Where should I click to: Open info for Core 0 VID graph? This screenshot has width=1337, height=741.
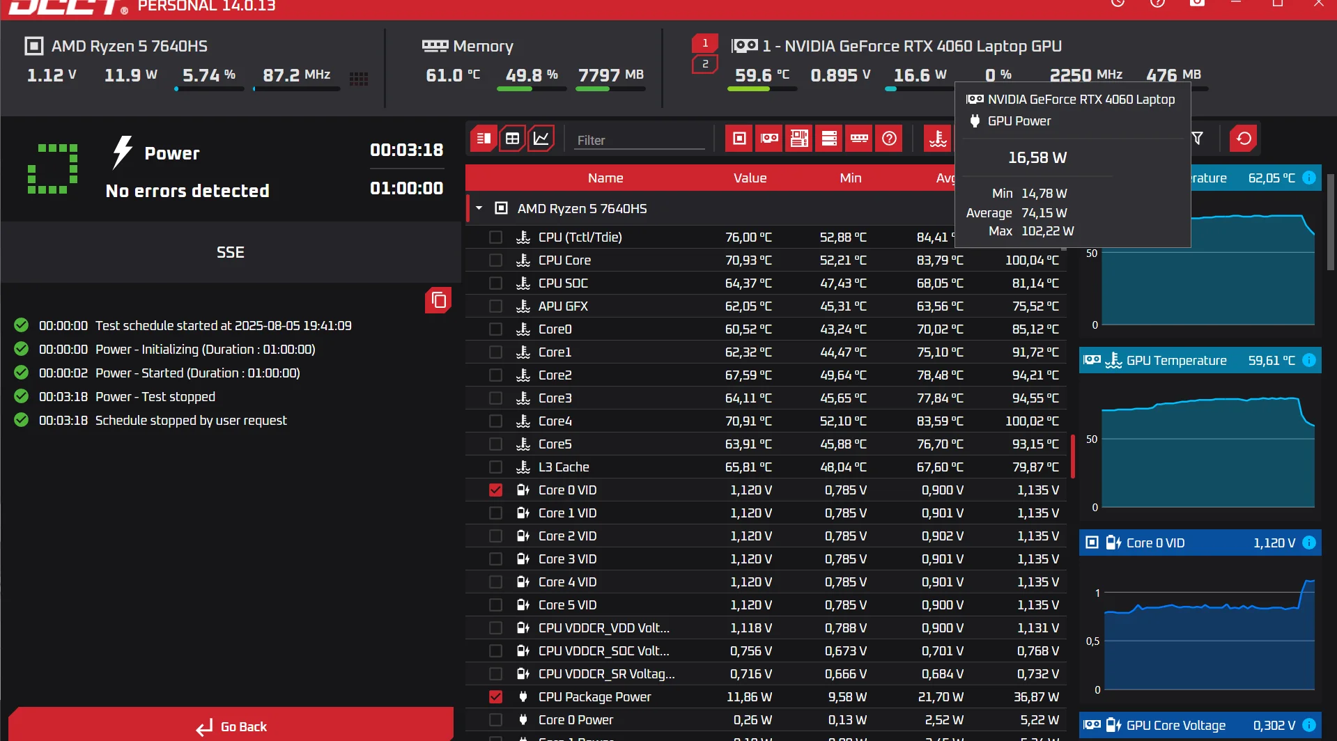pos(1309,543)
